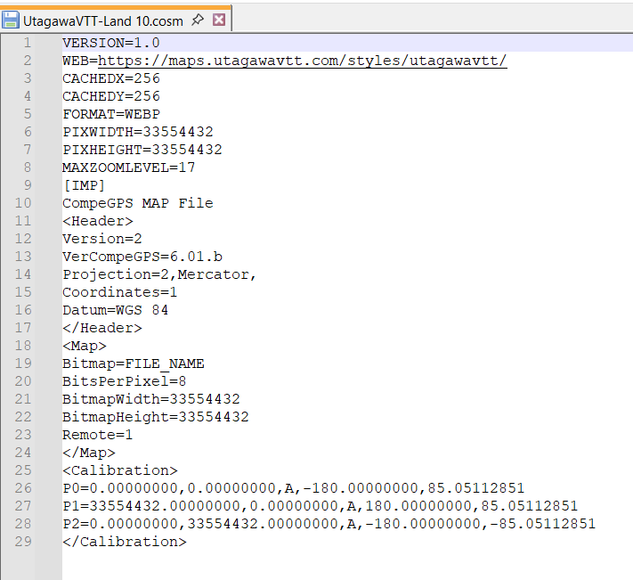Pin the UtagawaVTT-Land 10.cosm tab
This screenshot has height=580, width=633.
pos(198,20)
